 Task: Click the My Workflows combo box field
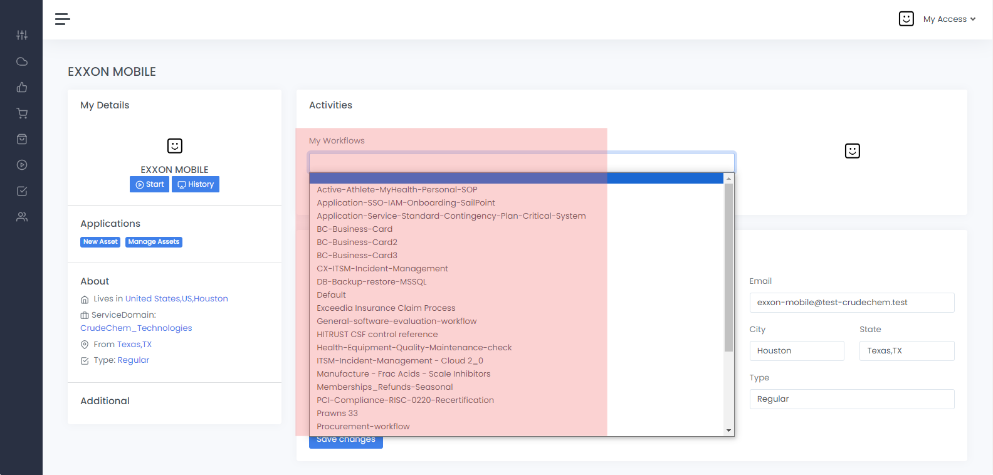(521, 163)
